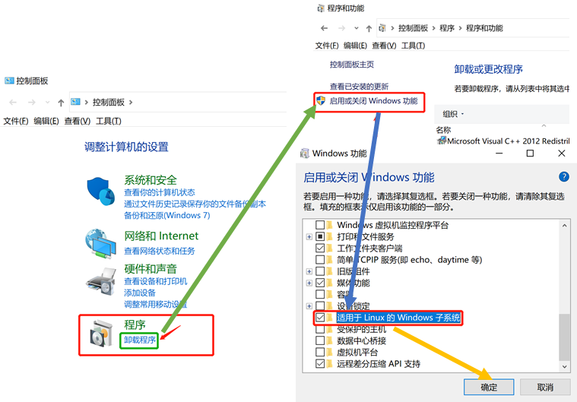
Task: Uncheck 远程差分压缩 API 支持 checkbox
Action: click(x=320, y=364)
